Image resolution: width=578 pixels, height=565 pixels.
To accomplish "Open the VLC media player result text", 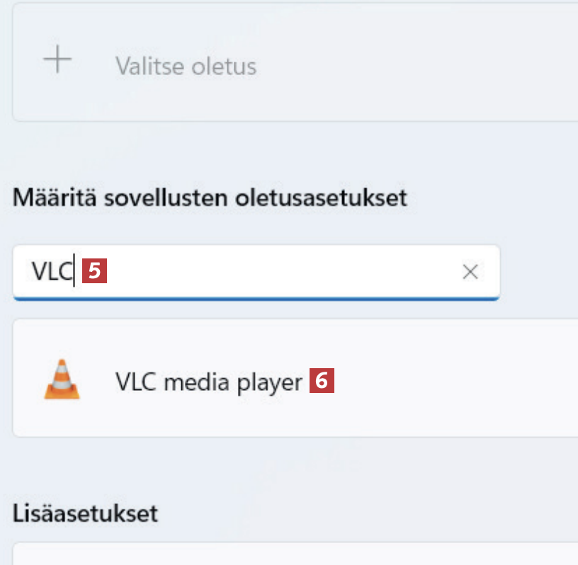I will point(209,382).
